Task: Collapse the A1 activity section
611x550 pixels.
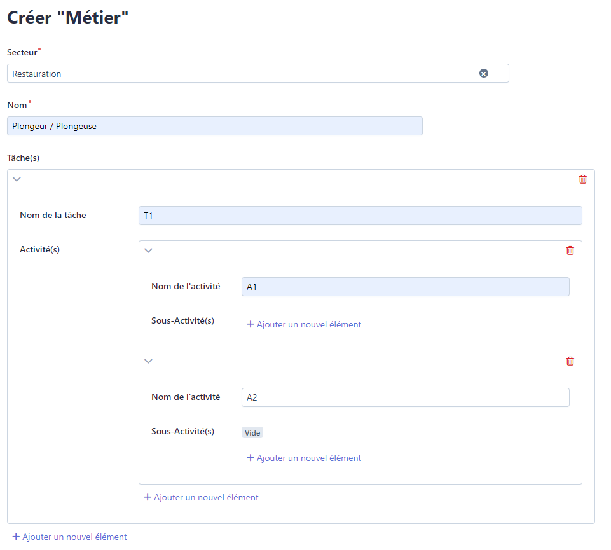Action: (x=149, y=251)
